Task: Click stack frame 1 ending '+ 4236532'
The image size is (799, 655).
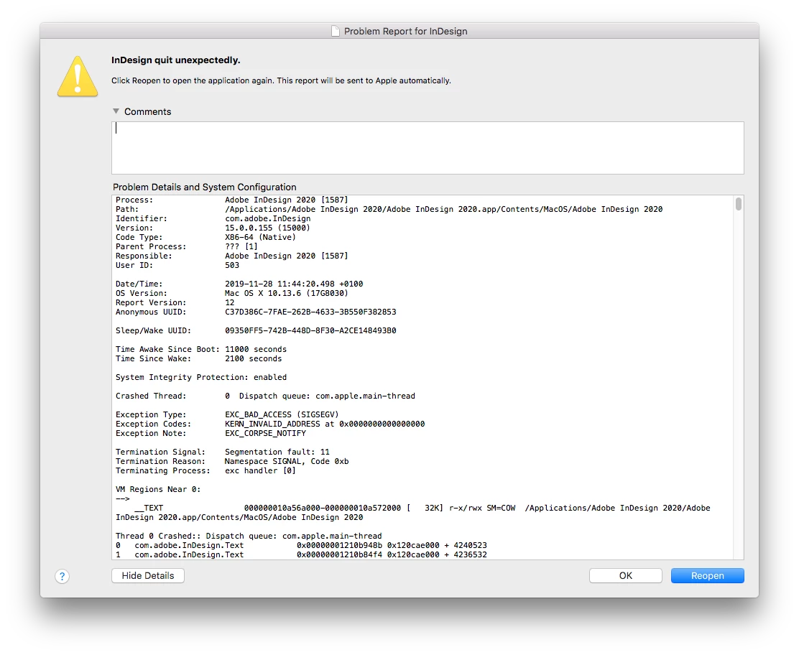Action: coord(301,554)
